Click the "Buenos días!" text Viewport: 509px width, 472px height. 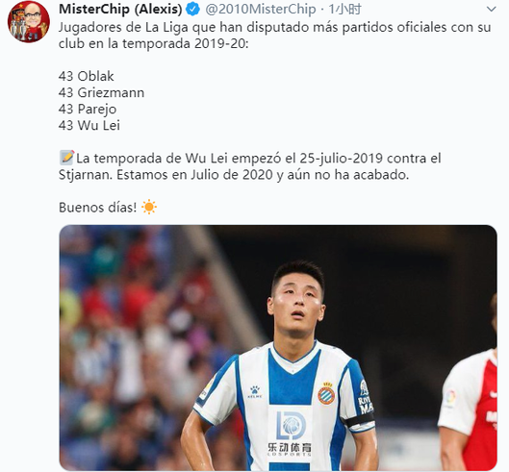[98, 207]
